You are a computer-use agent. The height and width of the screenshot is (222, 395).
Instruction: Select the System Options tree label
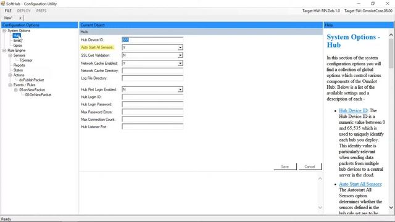pos(19,31)
